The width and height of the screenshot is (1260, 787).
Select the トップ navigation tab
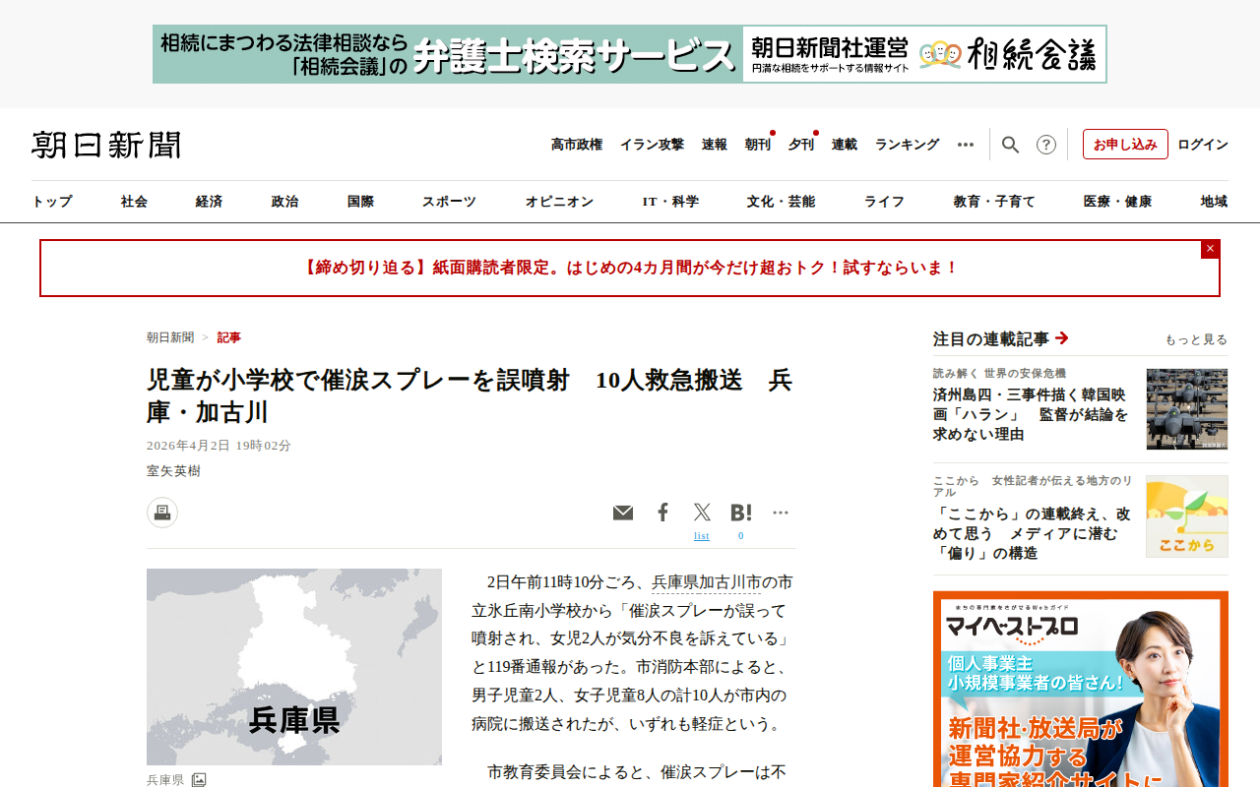pyautogui.click(x=52, y=202)
